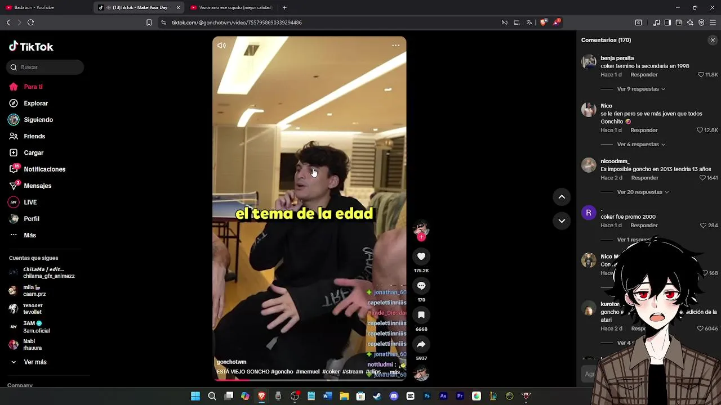Save video with bookmark icon
This screenshot has height=405, width=721.
tap(421, 315)
